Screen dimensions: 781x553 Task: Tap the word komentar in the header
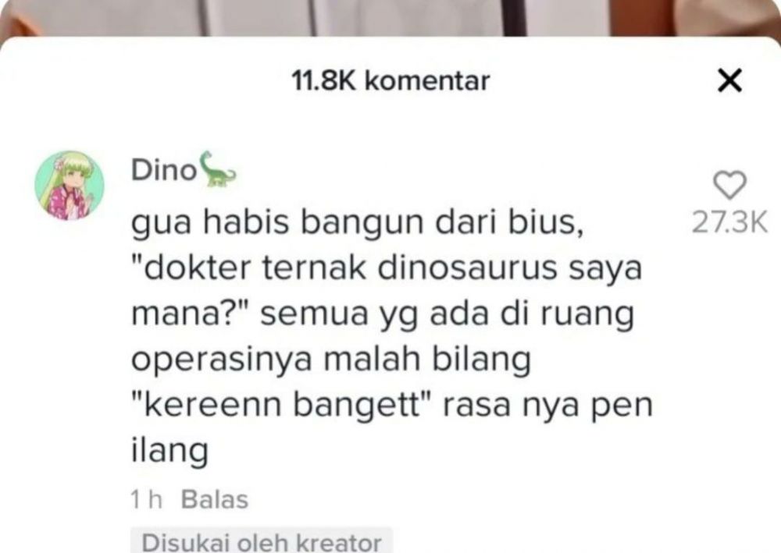point(427,81)
